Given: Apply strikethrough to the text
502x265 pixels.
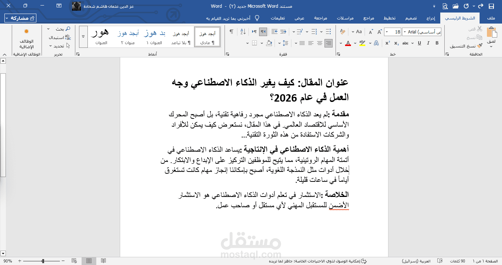Looking at the screenshot, I should pos(406,42).
